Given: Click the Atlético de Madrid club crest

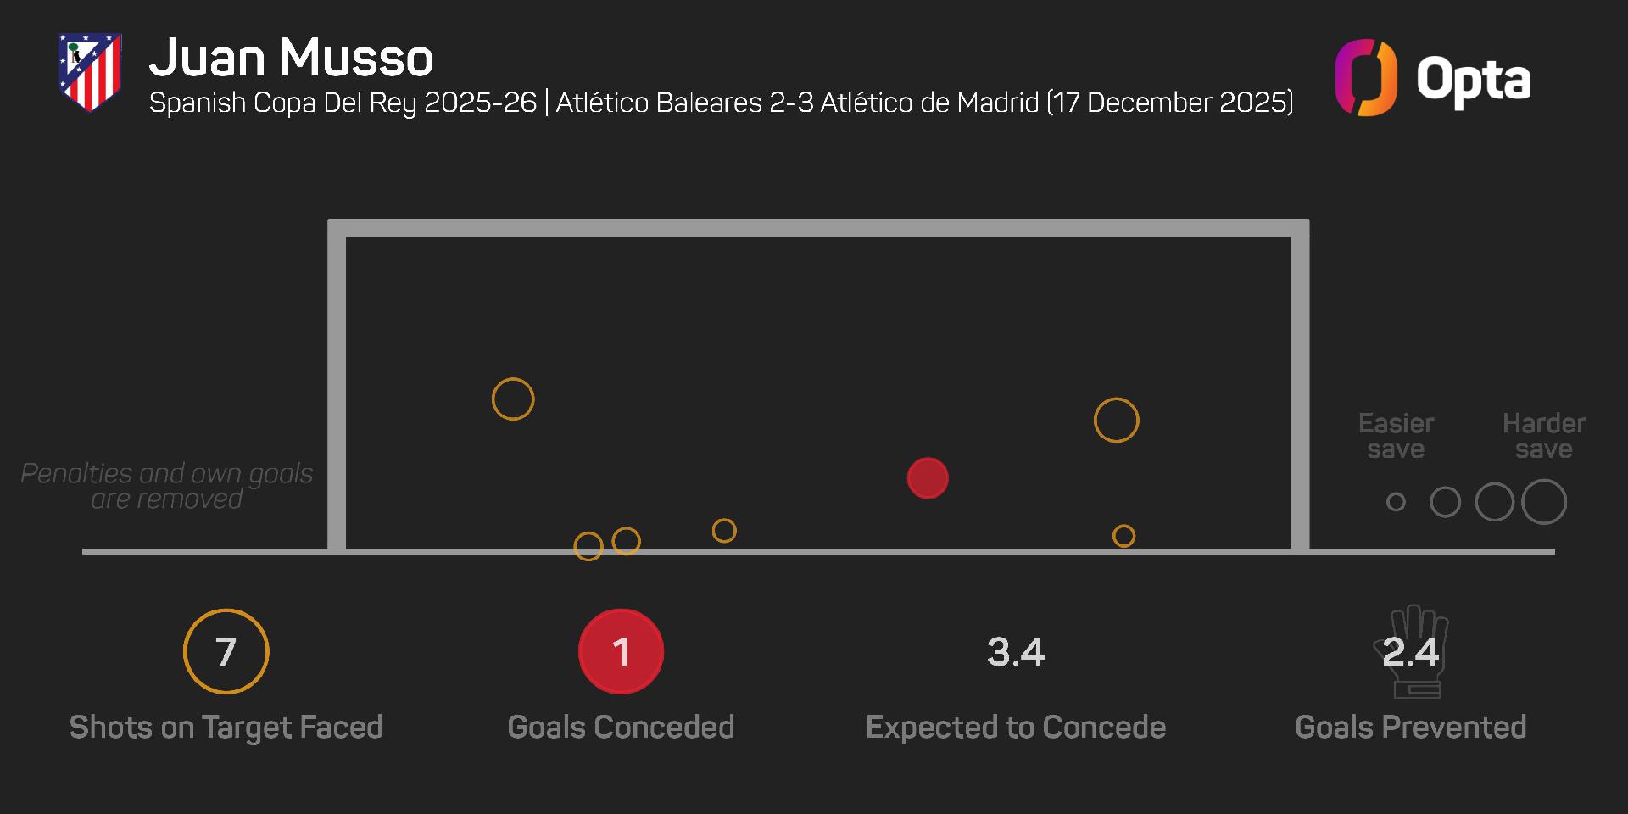Looking at the screenshot, I should pos(89,72).
